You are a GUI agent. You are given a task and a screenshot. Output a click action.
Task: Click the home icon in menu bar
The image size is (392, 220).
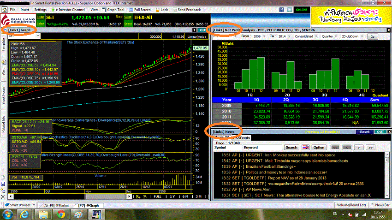[x=5, y=10]
